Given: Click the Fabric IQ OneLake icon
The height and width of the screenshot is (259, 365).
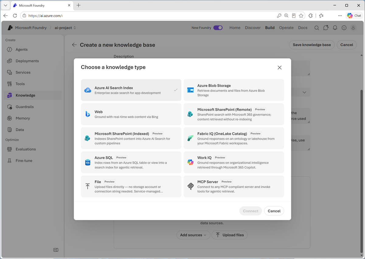Looking at the screenshot, I should [190, 138].
